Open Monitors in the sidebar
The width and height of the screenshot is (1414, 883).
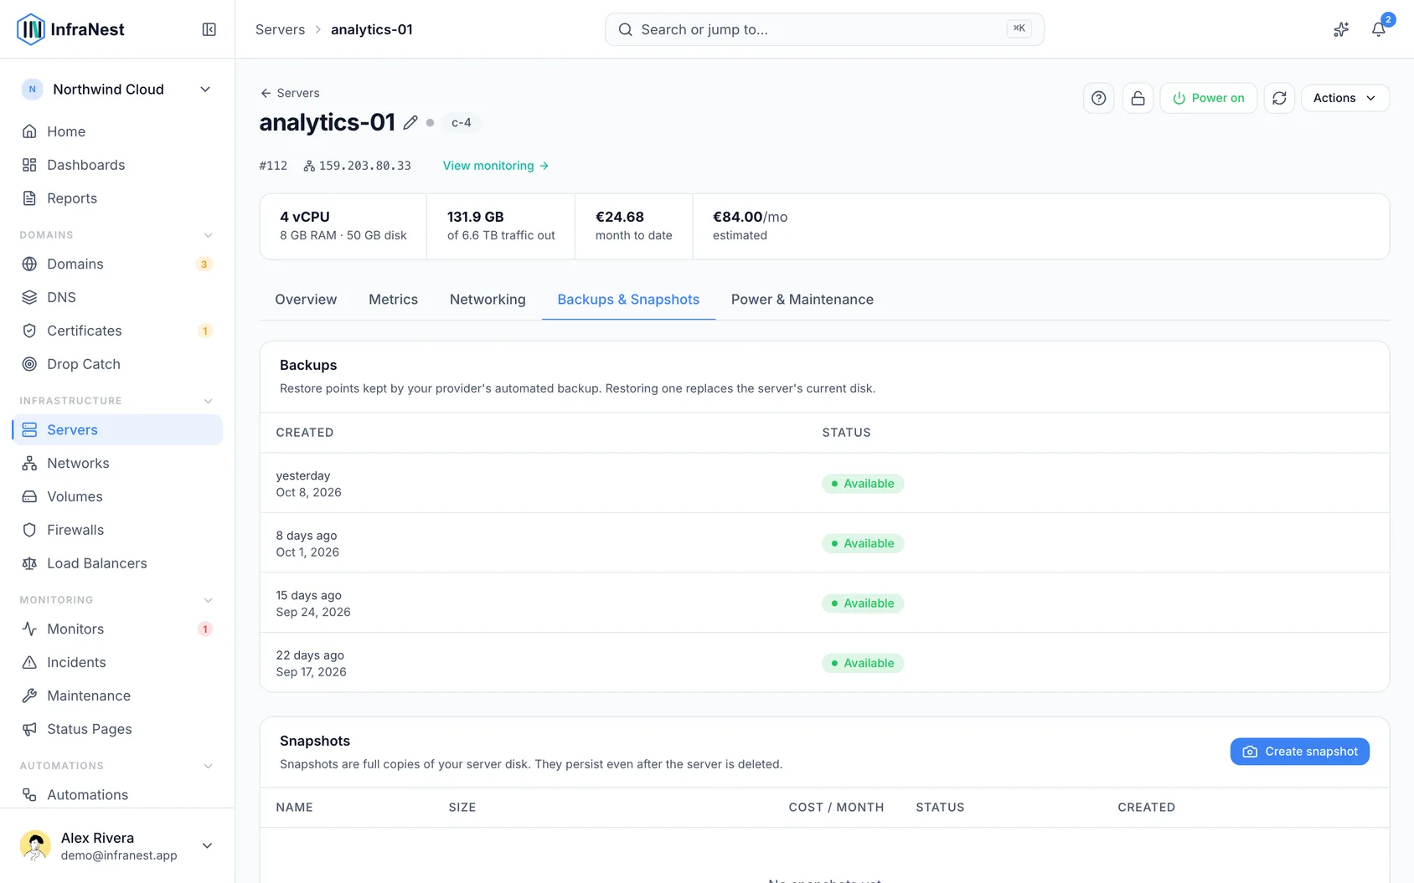coord(117,629)
